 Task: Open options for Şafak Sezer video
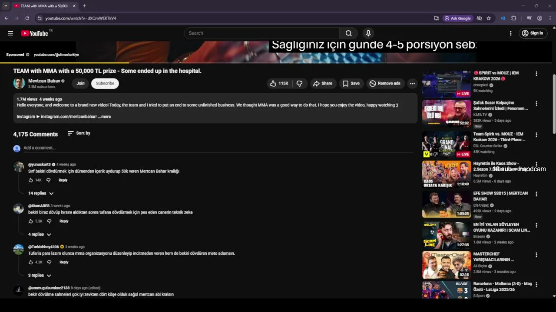click(x=536, y=104)
